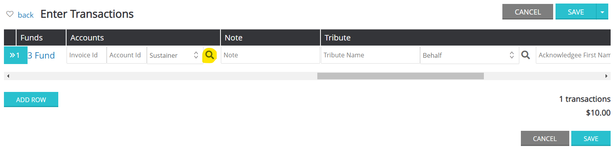613x154 pixels.
Task: Open the Sustainer dropdown
Action: click(x=175, y=55)
